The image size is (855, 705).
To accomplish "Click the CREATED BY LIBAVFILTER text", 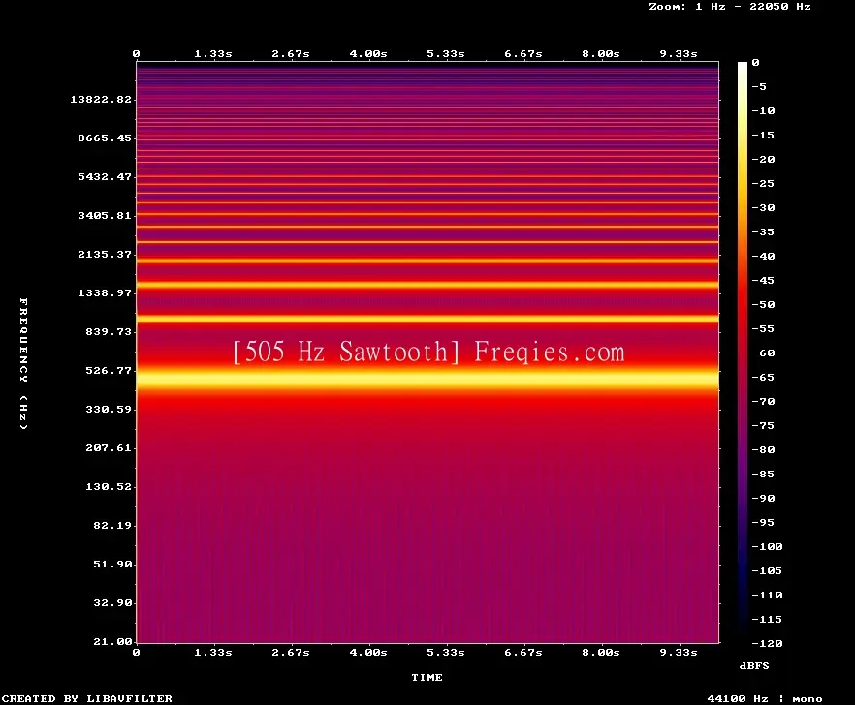I will (x=86, y=698).
